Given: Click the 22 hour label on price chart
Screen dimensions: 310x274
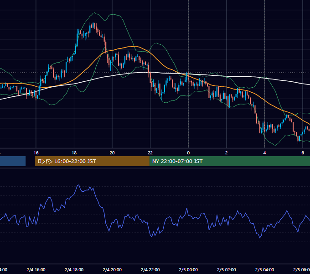Looking at the screenshot, I should click(150, 153).
